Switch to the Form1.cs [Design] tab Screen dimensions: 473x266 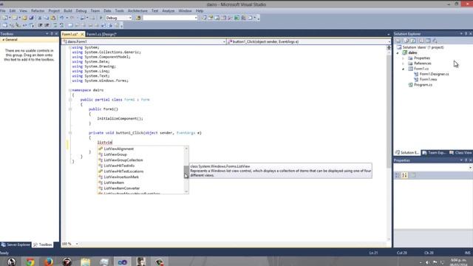102,34
